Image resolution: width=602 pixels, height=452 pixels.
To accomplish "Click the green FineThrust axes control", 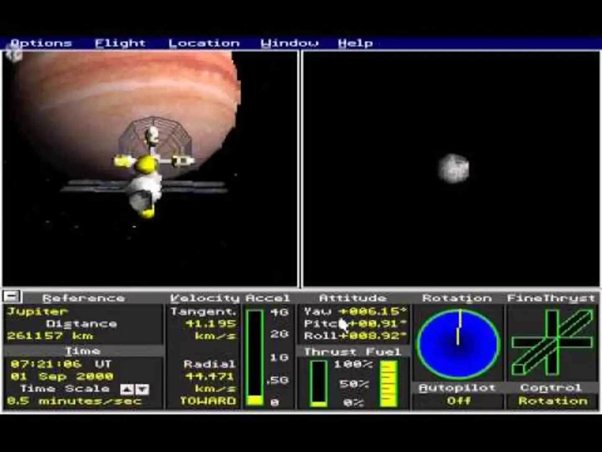I will pos(551,343).
